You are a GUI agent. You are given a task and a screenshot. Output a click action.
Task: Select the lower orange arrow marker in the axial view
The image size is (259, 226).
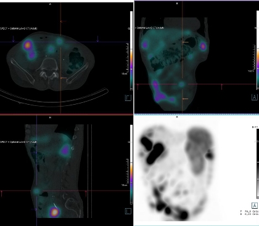point(64,78)
